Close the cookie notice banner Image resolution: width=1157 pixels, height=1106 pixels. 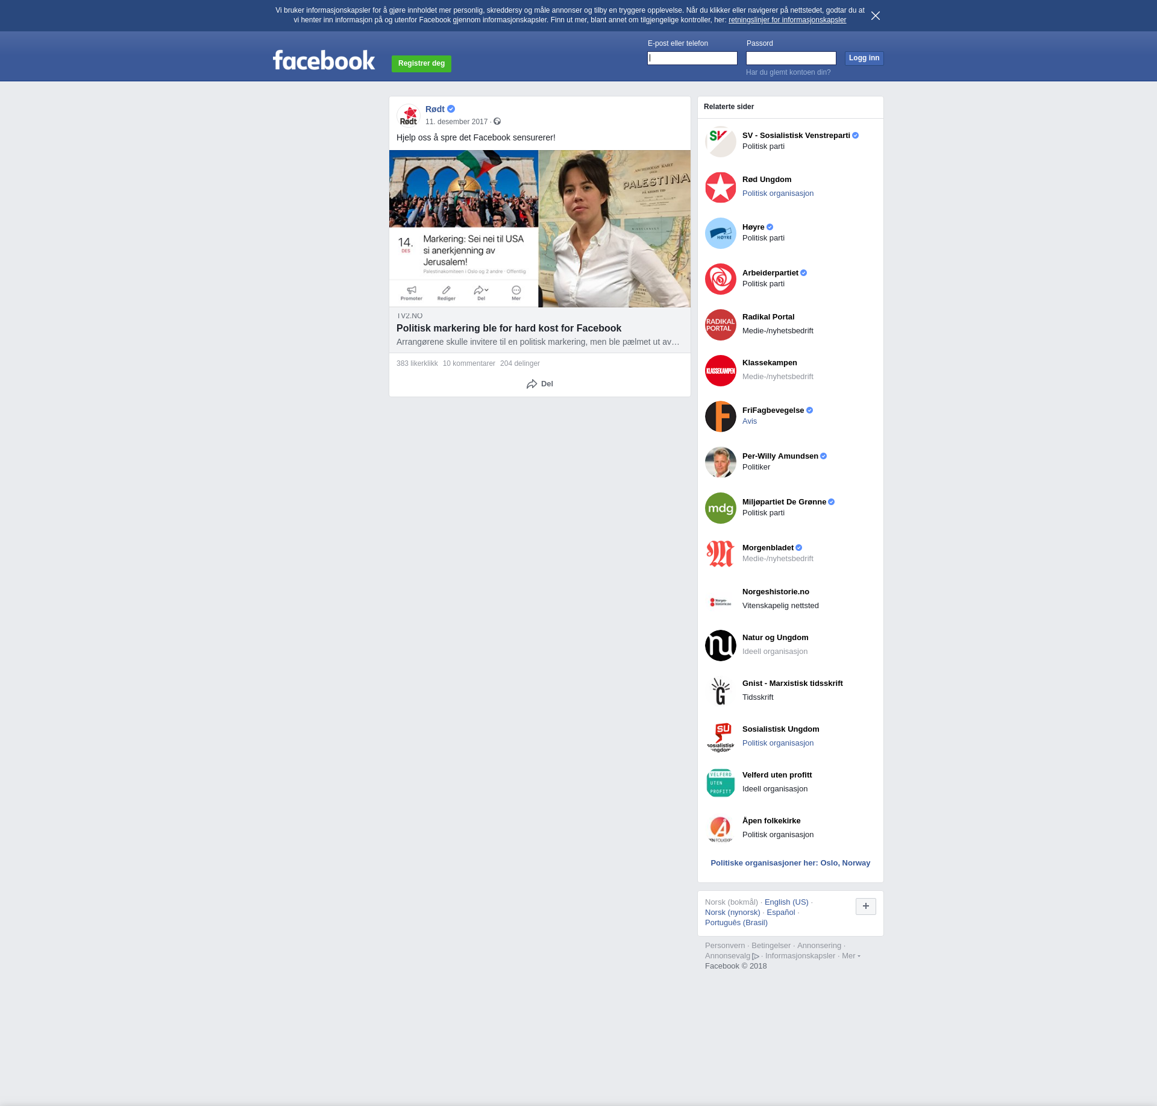point(876,16)
